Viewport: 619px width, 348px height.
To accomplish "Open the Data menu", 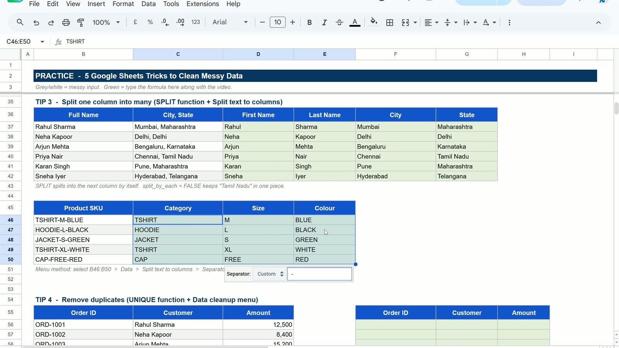I will point(149,4).
